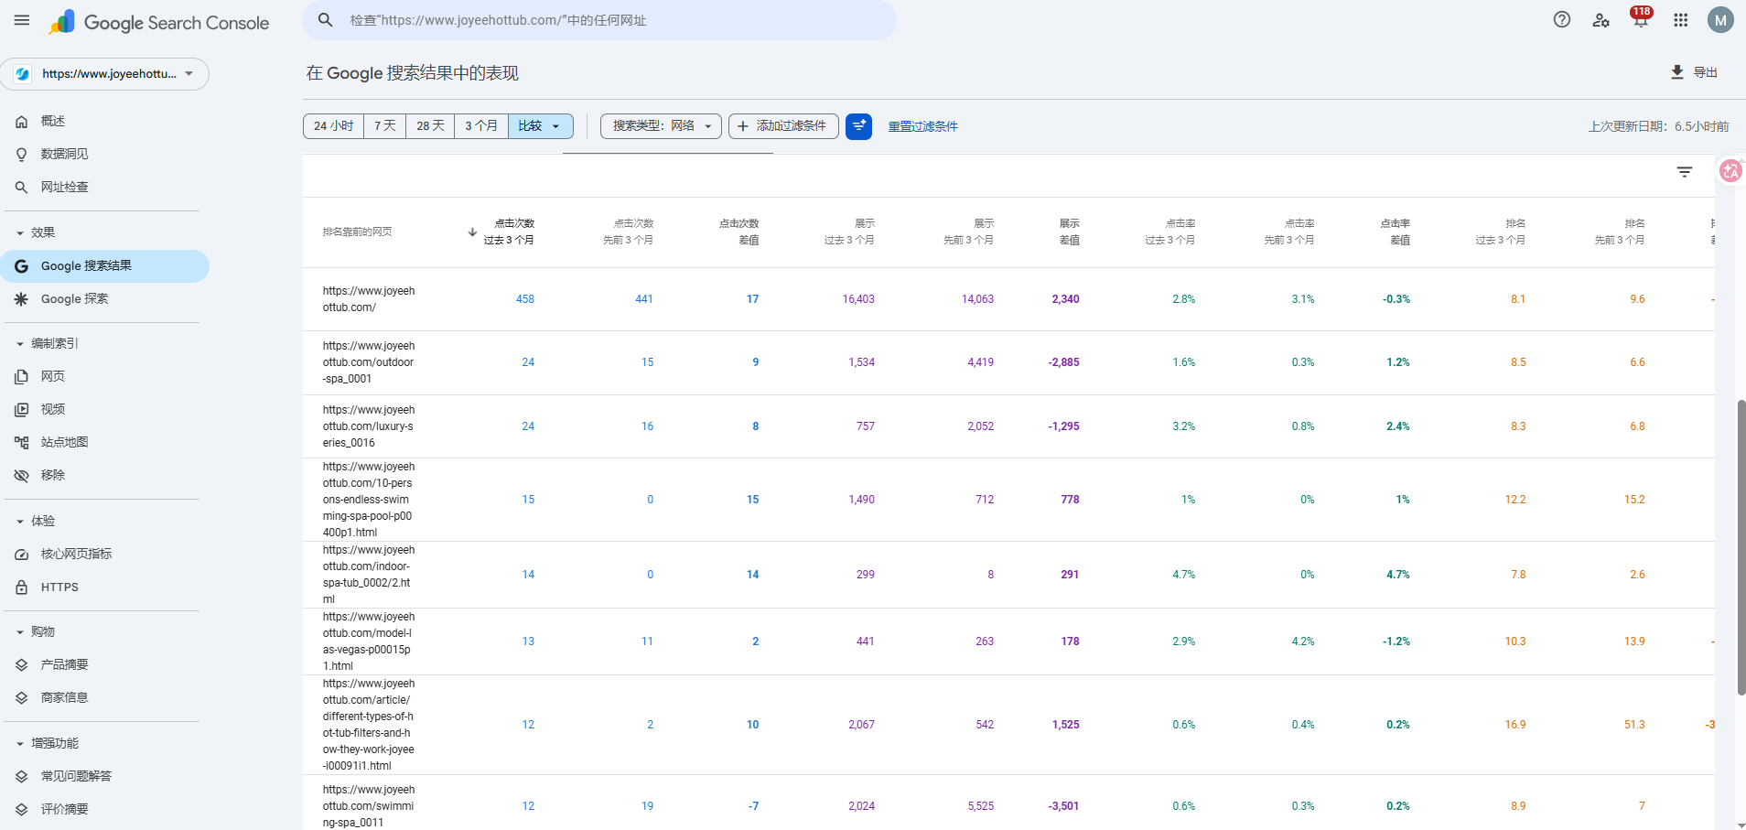Open the main hamburger menu

(x=22, y=20)
